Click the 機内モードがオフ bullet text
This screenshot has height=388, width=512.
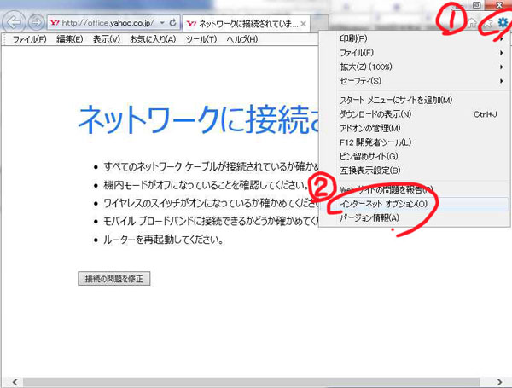tap(206, 185)
